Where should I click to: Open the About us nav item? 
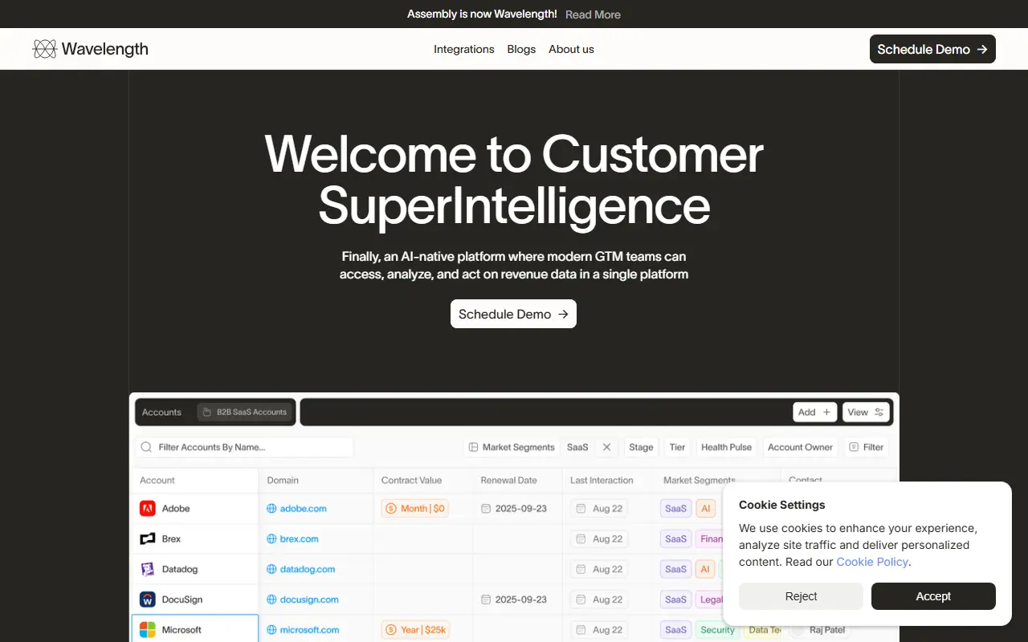tap(571, 49)
